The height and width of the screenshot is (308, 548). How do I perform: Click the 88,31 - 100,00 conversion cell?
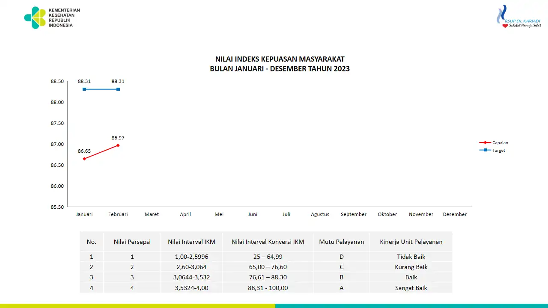(268, 288)
